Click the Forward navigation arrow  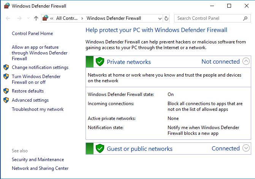pyautogui.click(x=19, y=18)
